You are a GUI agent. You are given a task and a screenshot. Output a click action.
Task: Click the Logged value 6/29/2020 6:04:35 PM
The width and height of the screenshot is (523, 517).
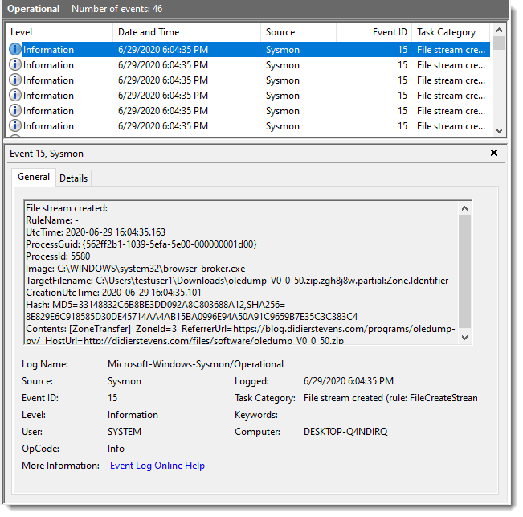pos(349,381)
